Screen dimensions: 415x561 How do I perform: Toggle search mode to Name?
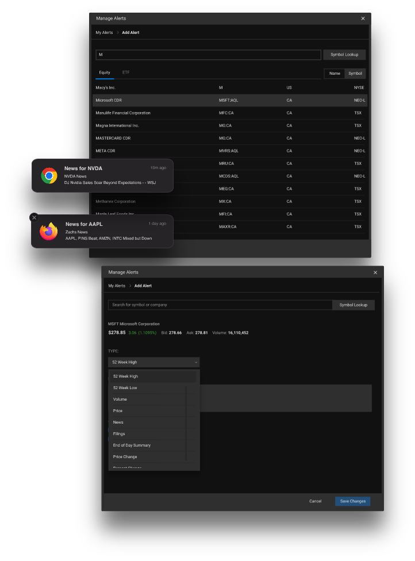335,74
